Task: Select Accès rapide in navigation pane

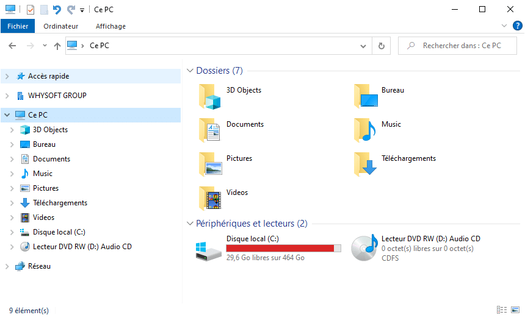Action: pyautogui.click(x=49, y=76)
